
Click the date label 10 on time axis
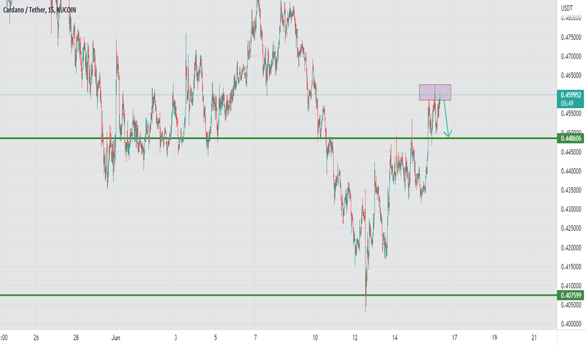point(315,338)
